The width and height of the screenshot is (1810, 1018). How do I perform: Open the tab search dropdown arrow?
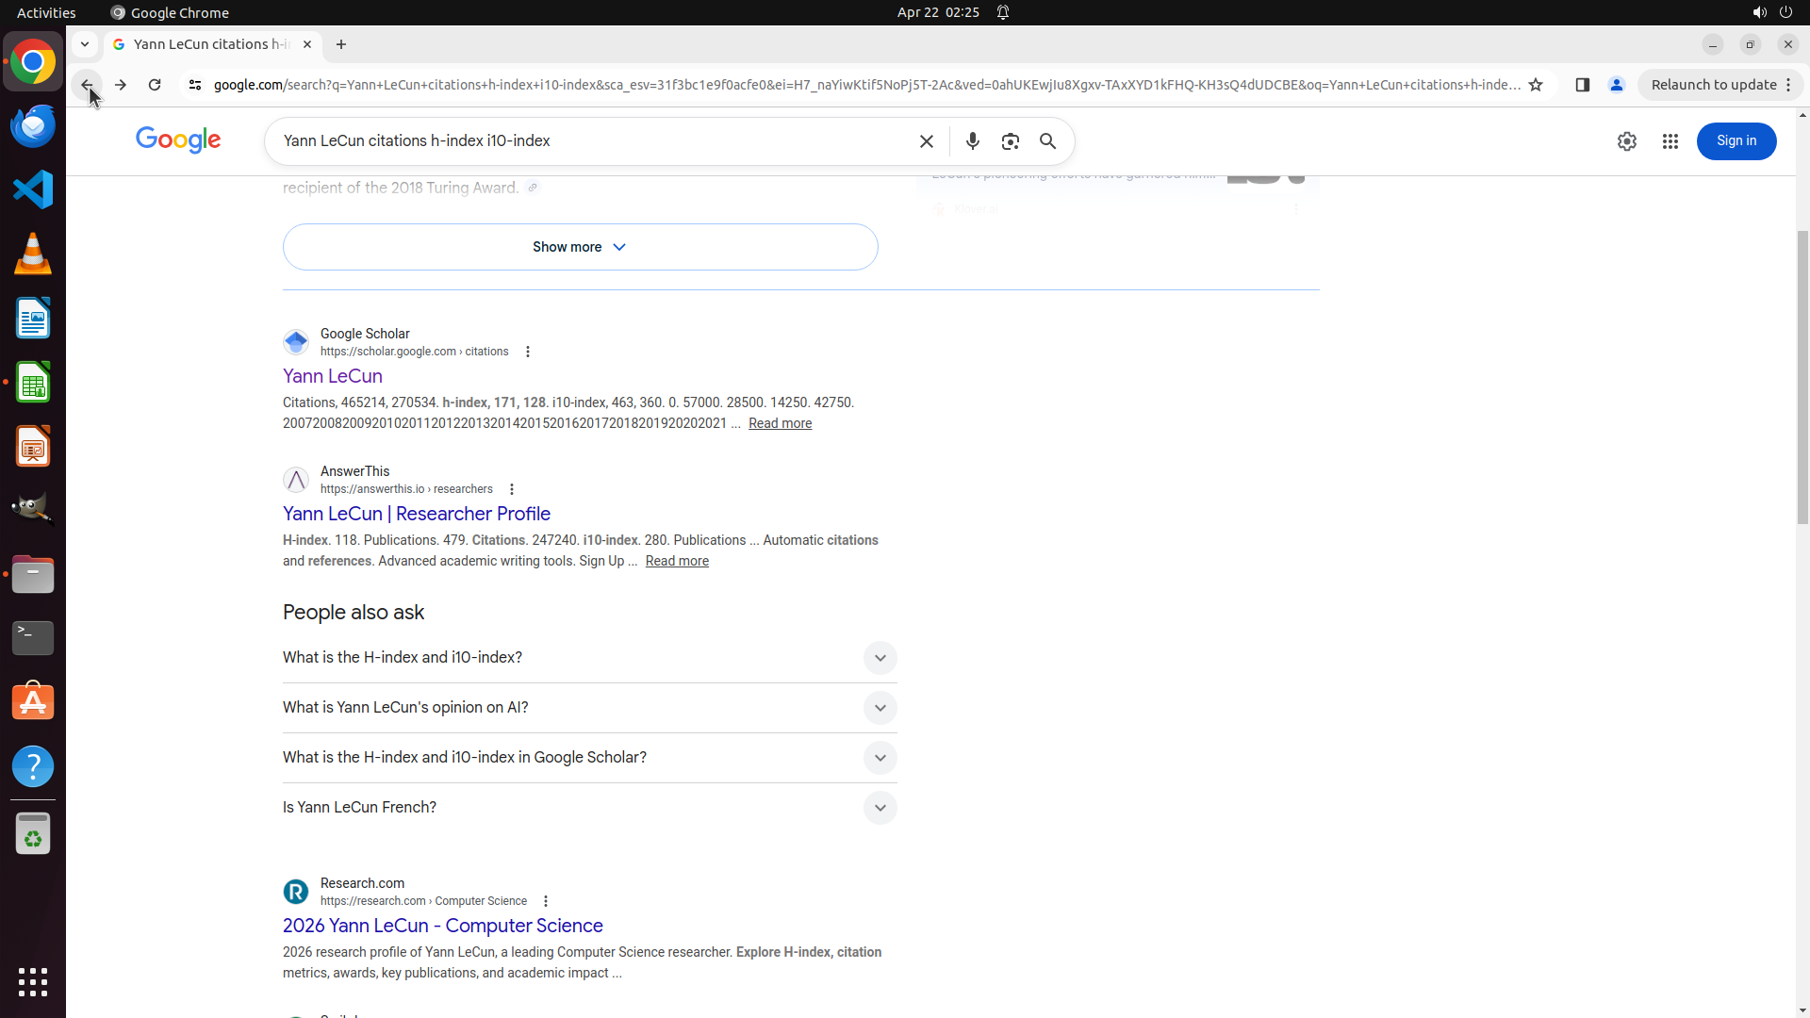(x=85, y=44)
